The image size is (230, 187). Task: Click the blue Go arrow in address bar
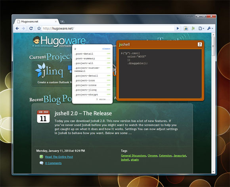click(178, 28)
